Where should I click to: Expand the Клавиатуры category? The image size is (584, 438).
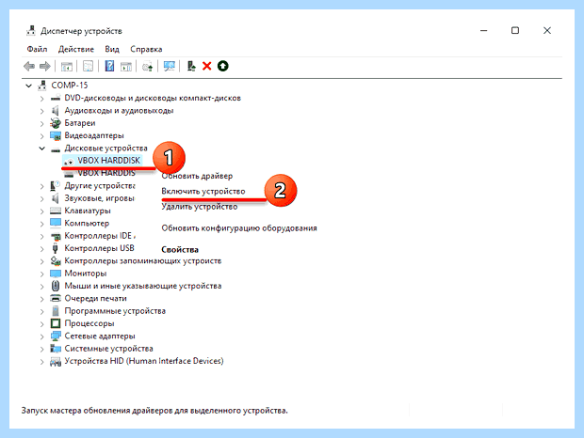(42, 211)
